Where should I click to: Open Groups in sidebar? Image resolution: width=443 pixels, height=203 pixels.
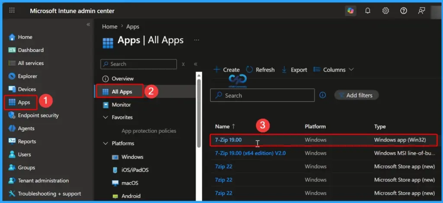(22, 168)
